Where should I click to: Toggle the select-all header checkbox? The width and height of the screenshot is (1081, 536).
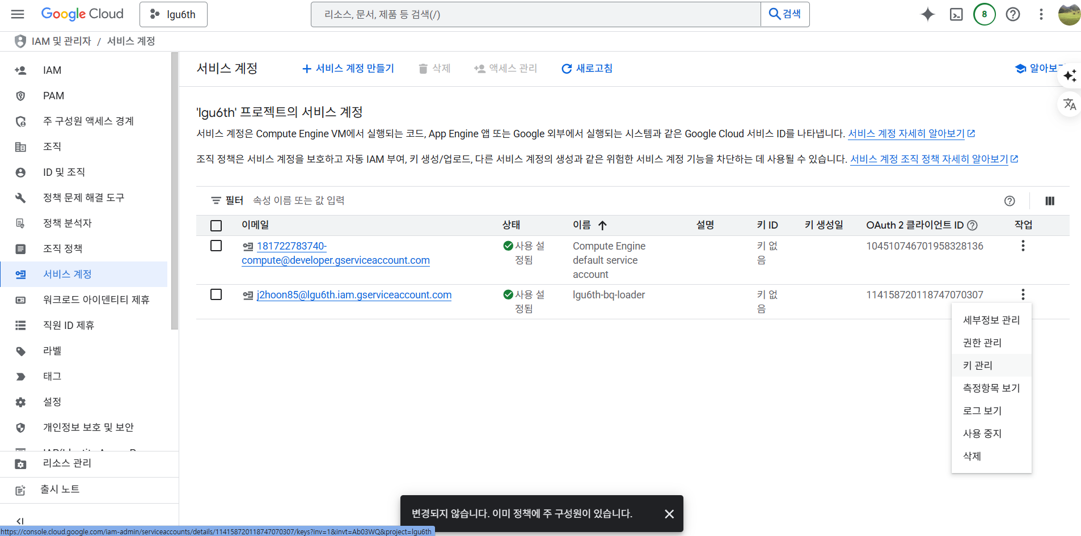(x=216, y=226)
